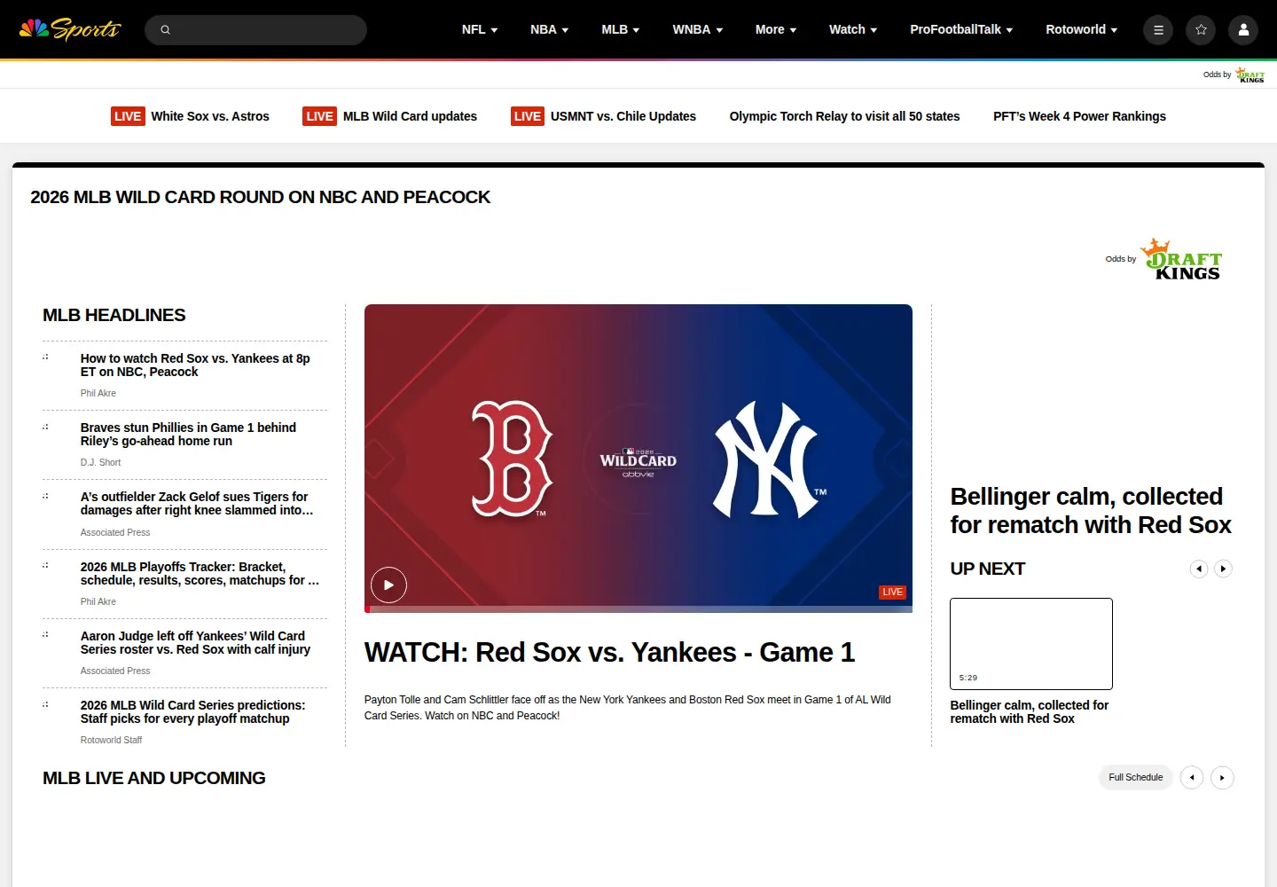Click LIVE badge for USMNT vs. Chile
1277x887 pixels.
click(528, 116)
